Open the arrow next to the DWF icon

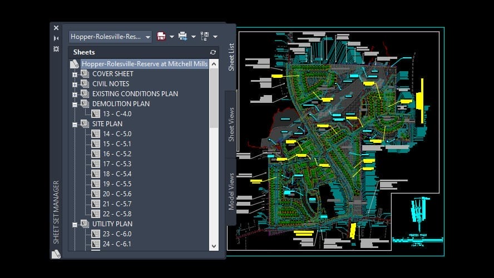coord(172,37)
